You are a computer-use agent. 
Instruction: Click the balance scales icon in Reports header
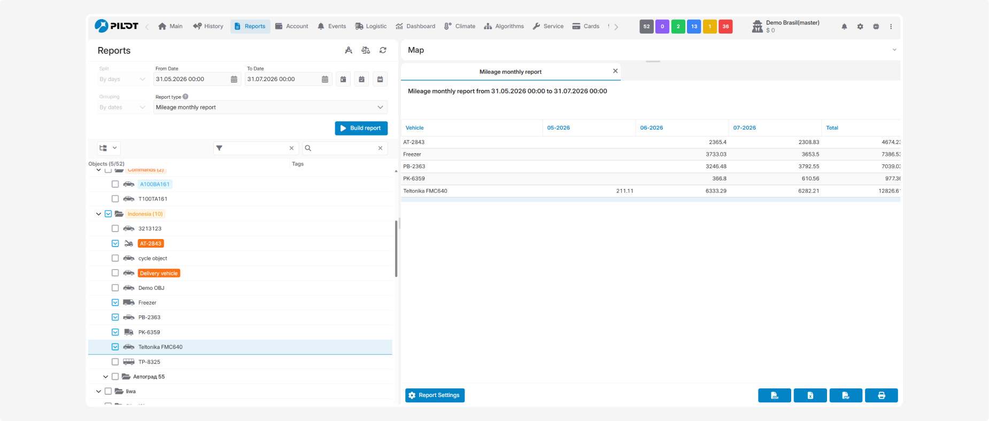366,50
